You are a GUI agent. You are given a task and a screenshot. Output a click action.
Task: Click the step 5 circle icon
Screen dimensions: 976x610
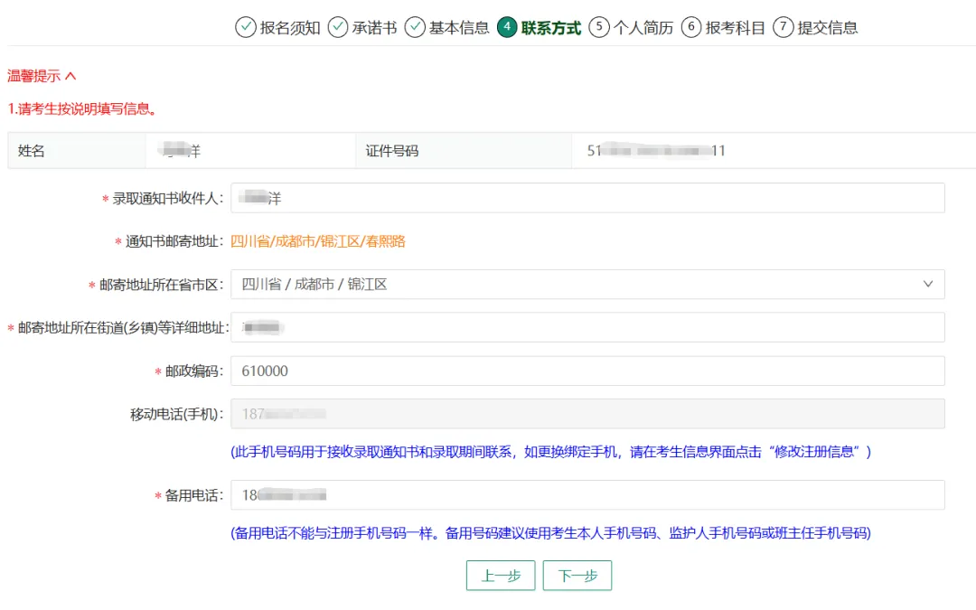coord(599,27)
